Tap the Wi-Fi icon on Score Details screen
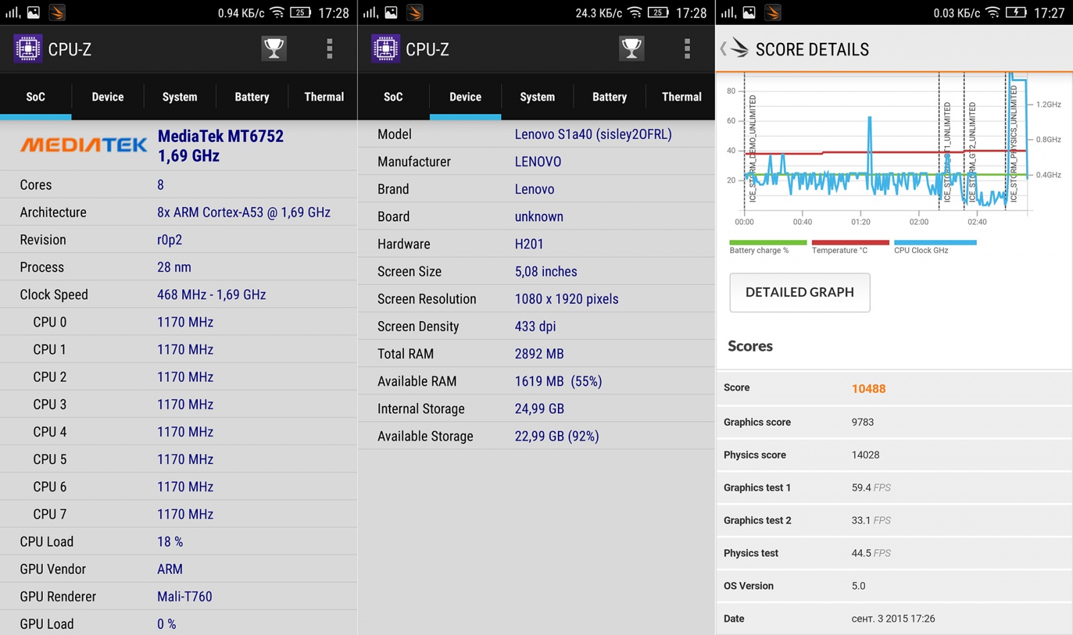1073x635 pixels. [x=993, y=13]
